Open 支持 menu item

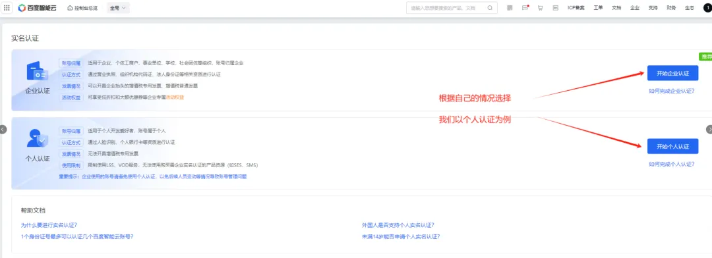coord(653,8)
